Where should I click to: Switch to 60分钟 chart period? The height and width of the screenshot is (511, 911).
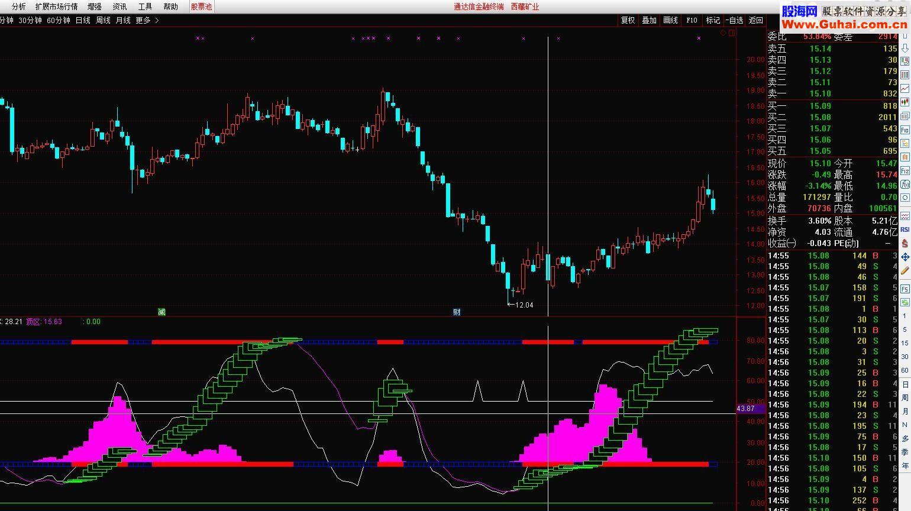tap(59, 20)
